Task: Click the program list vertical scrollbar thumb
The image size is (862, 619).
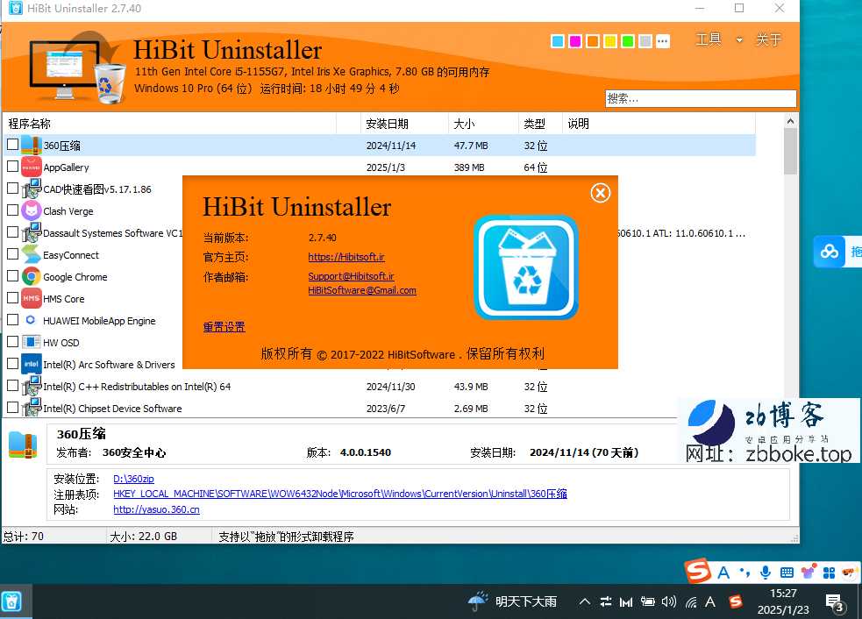Action: 791,151
